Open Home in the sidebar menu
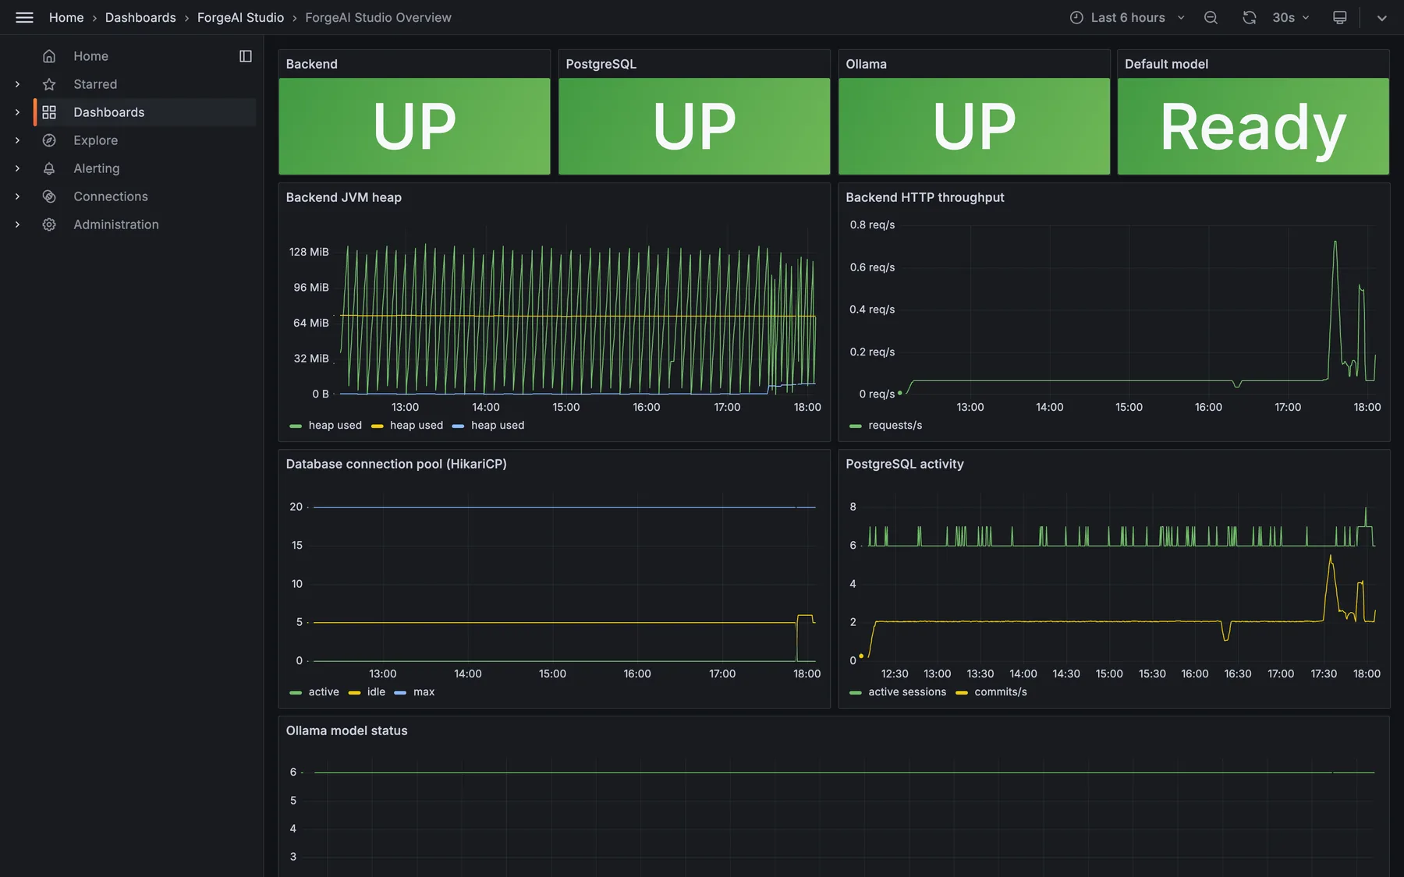The width and height of the screenshot is (1404, 877). pyautogui.click(x=90, y=56)
